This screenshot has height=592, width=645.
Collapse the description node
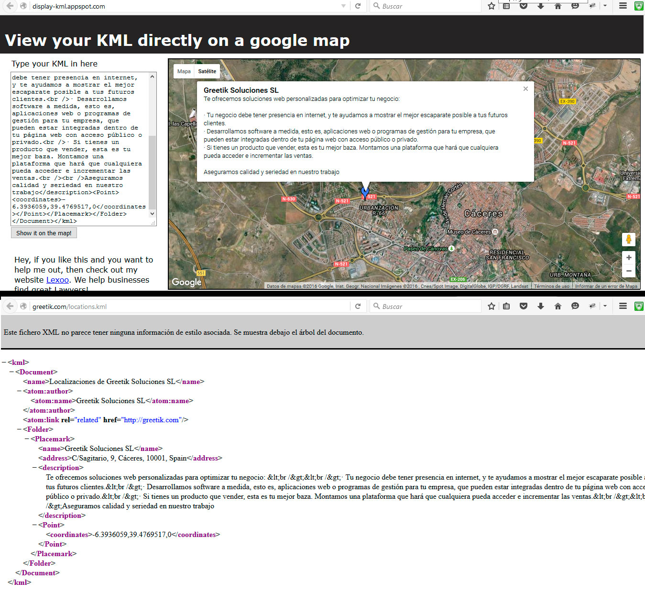34,468
